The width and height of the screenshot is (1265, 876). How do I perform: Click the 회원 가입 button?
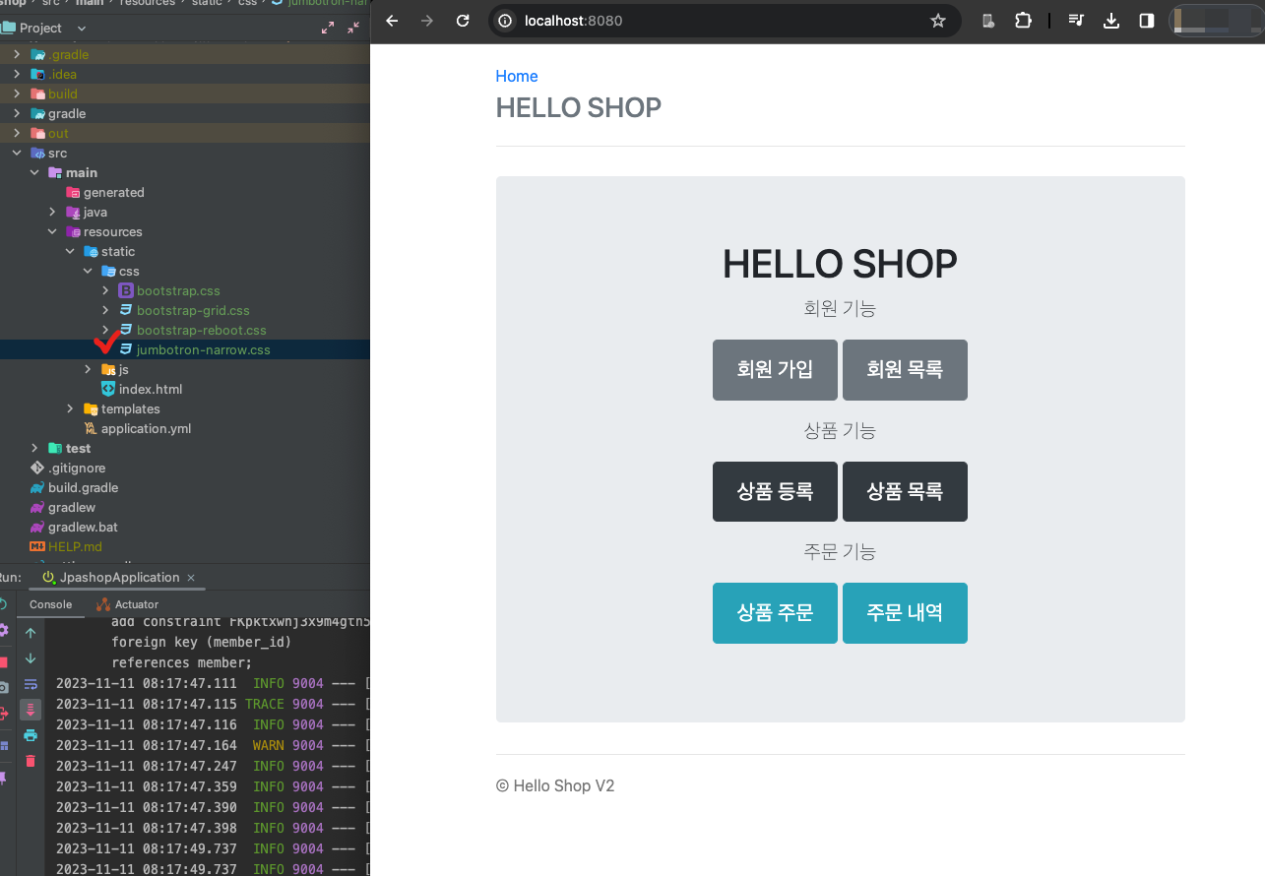tap(775, 369)
